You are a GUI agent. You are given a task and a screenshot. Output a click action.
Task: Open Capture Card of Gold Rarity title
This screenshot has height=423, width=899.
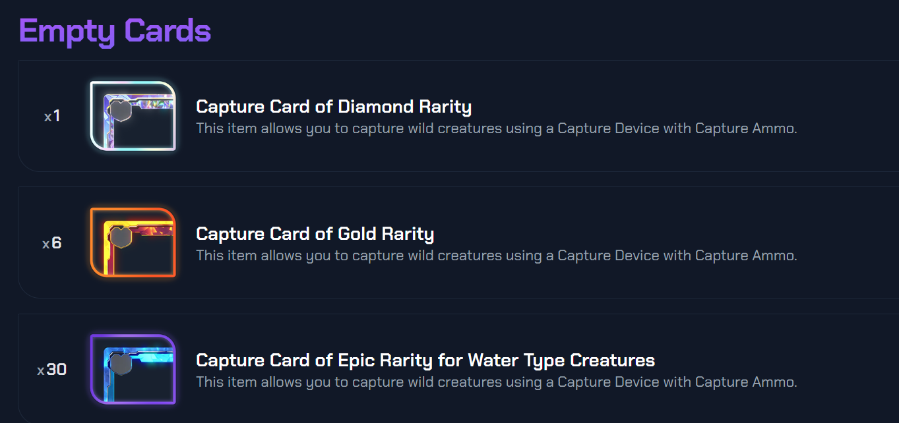pos(315,233)
